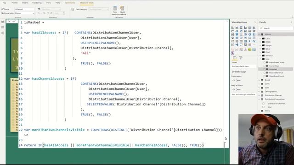Screen dimensions: 294x165
Task: Open the Insert ribbon tab
Action: [25, 3]
